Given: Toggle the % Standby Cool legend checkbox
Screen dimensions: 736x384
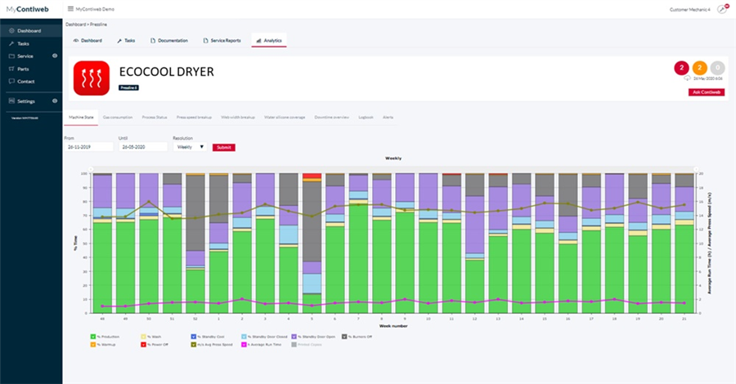Looking at the screenshot, I should [193, 337].
